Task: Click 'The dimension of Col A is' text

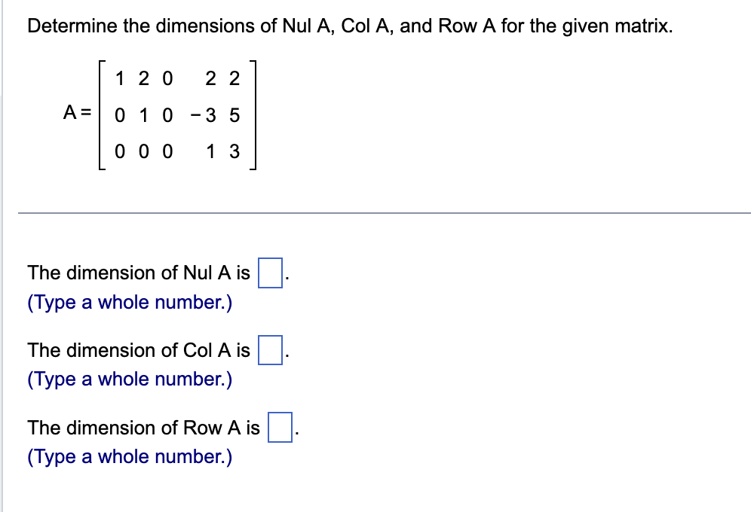Action: [138, 350]
